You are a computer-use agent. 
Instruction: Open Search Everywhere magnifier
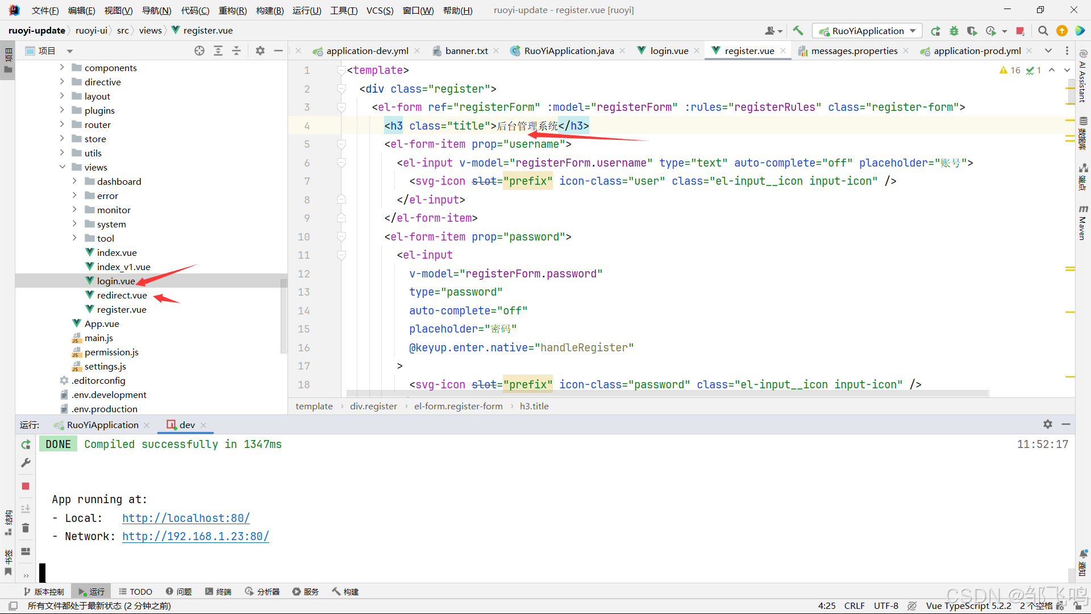1043,31
